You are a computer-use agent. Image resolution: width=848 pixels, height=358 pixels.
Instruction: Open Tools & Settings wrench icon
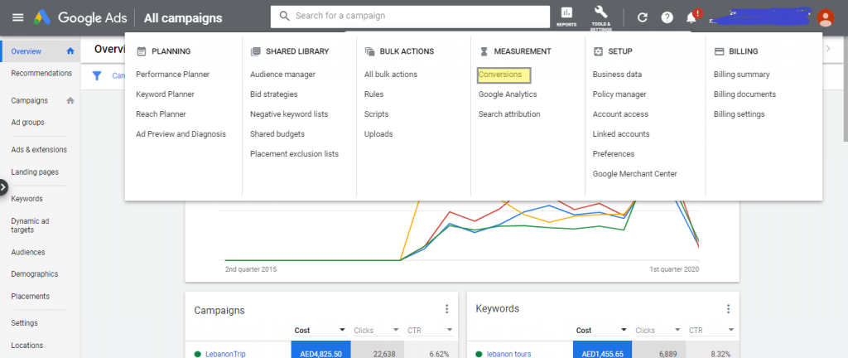[602, 16]
